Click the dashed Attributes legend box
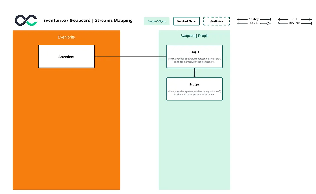Screen dimensions: 316x194 216,21
